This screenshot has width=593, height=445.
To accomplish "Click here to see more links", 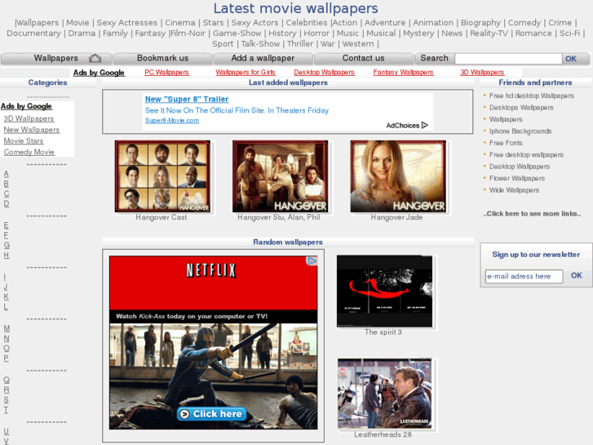I will coord(532,214).
